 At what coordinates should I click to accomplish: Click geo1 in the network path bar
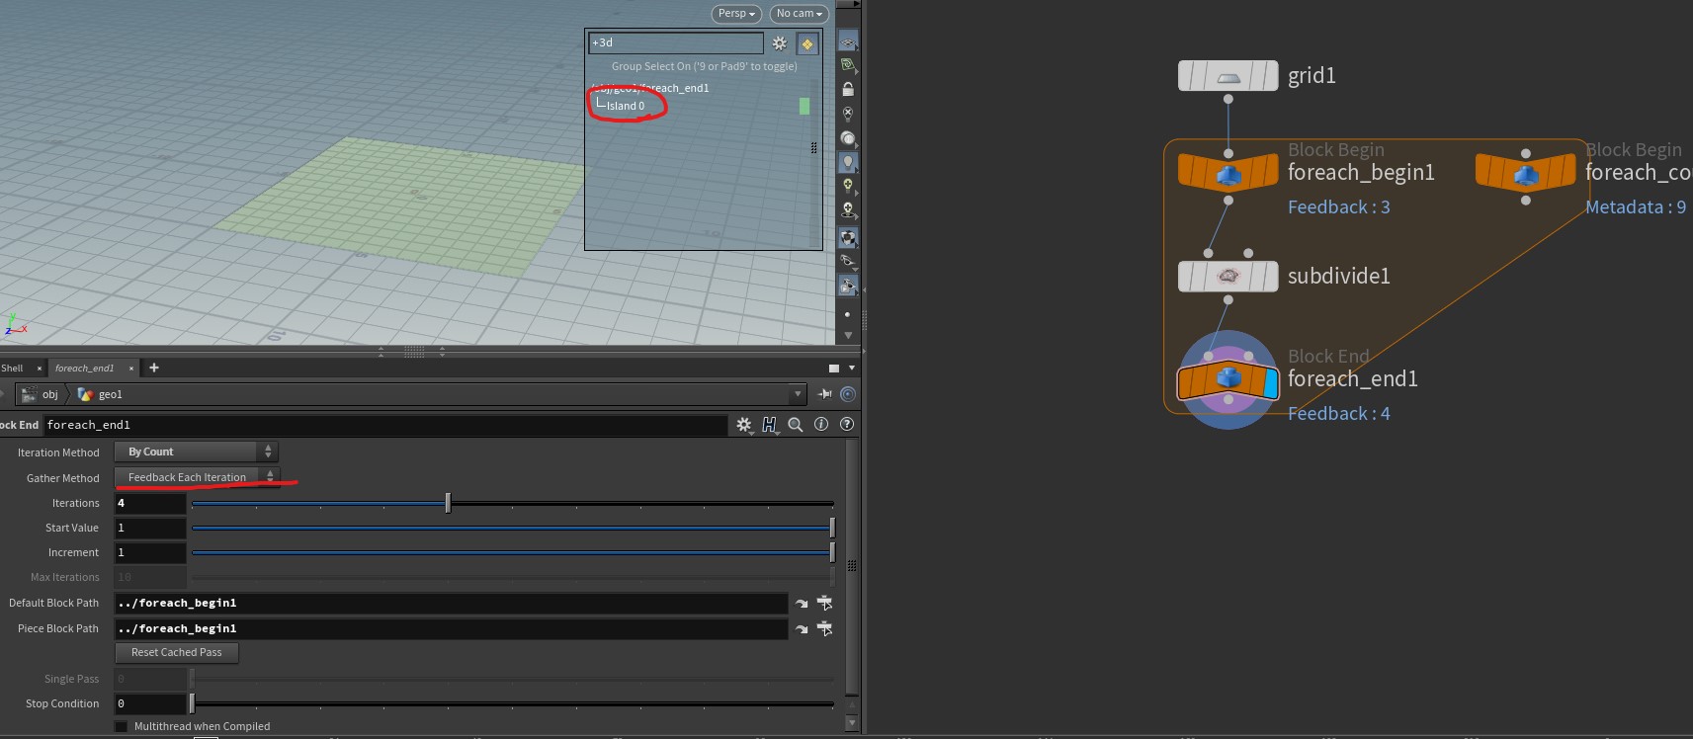click(x=111, y=394)
